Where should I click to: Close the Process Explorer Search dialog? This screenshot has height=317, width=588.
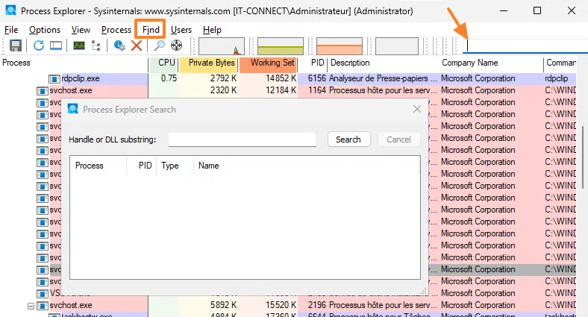click(417, 109)
